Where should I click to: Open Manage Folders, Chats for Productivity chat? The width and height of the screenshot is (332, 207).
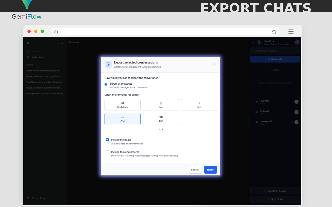click(45, 93)
